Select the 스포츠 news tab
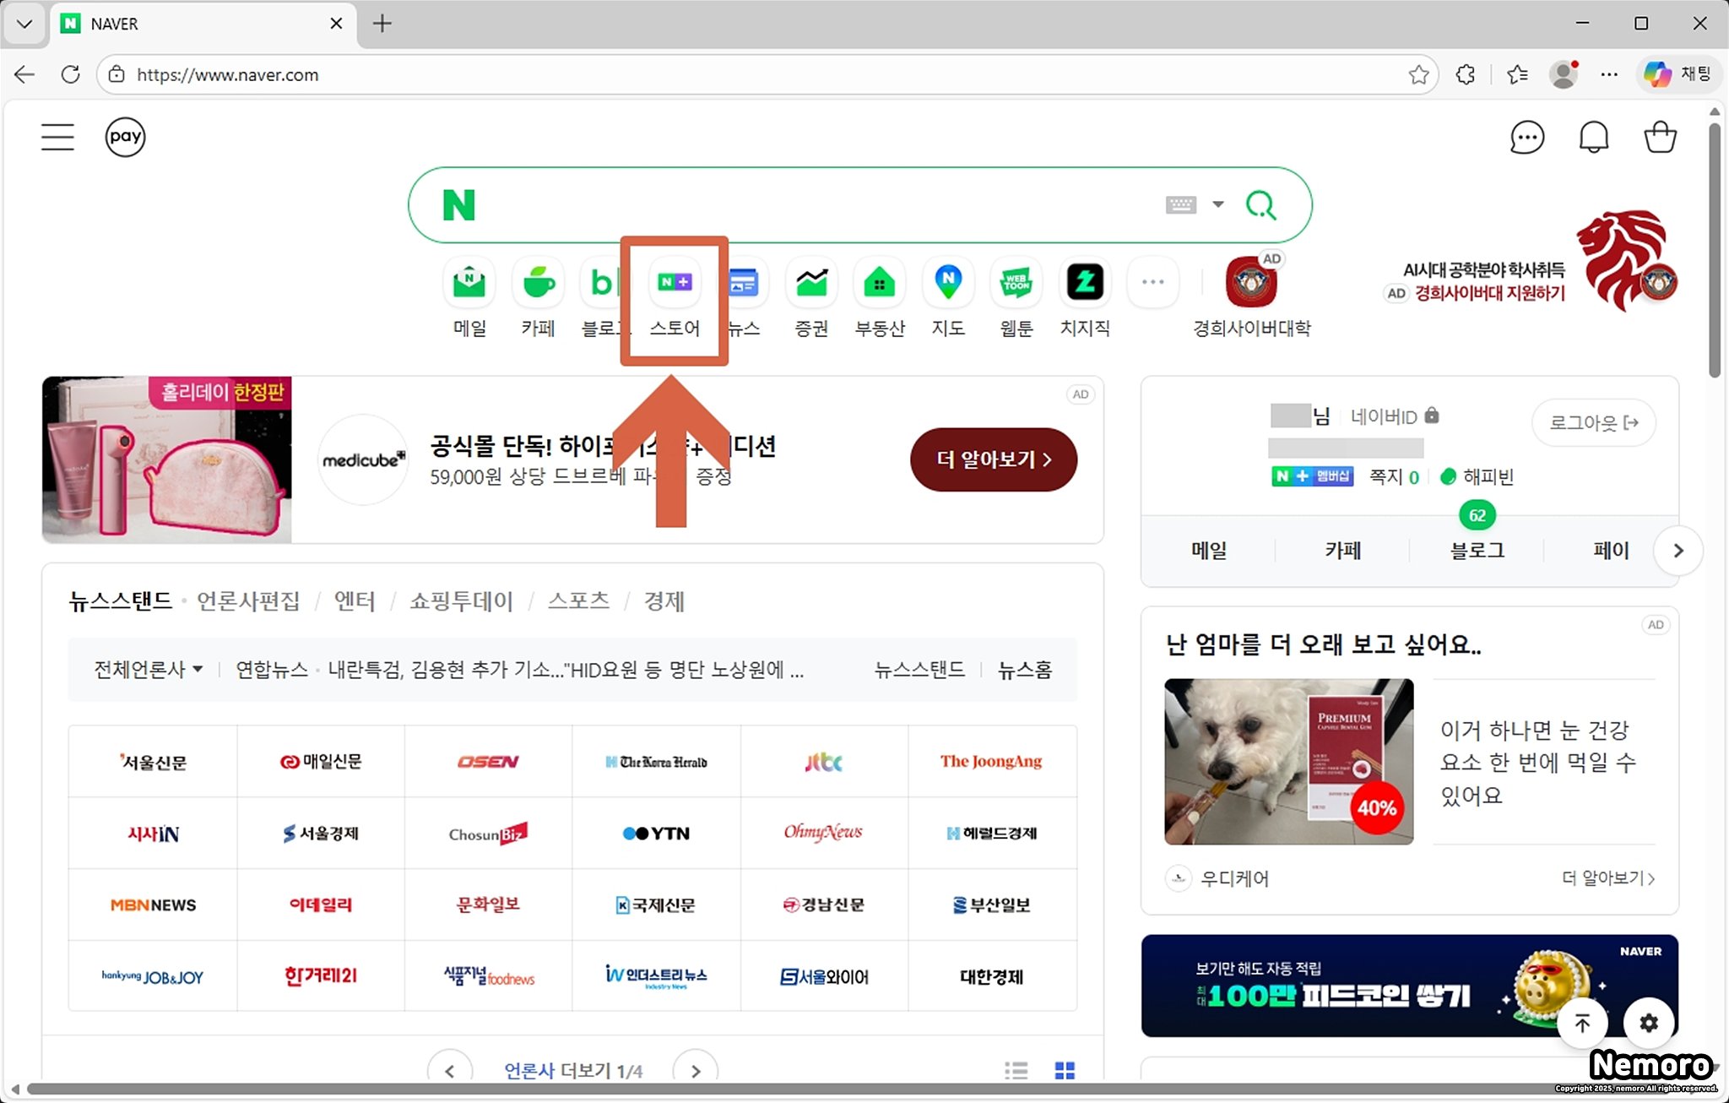 [578, 601]
